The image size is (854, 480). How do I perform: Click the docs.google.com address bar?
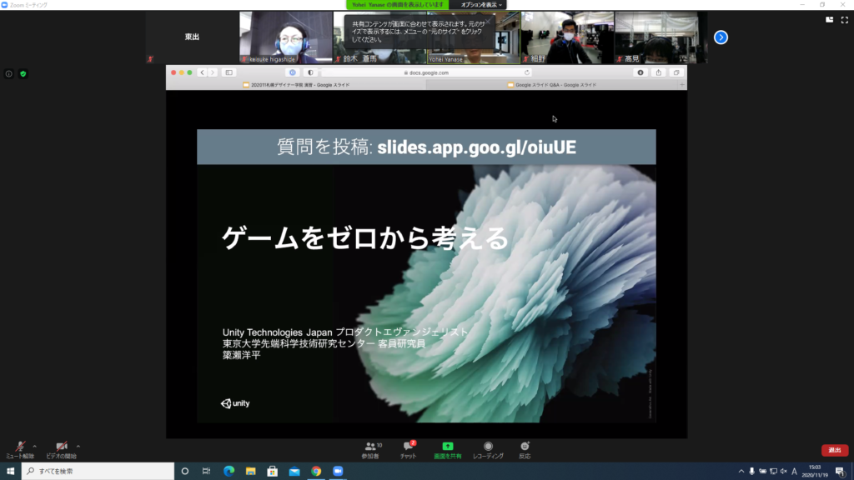pos(428,72)
